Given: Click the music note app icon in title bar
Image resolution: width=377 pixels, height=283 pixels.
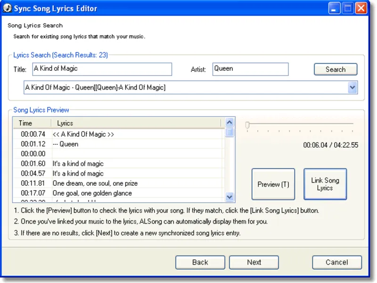Looking at the screenshot, I should tap(7, 8).
